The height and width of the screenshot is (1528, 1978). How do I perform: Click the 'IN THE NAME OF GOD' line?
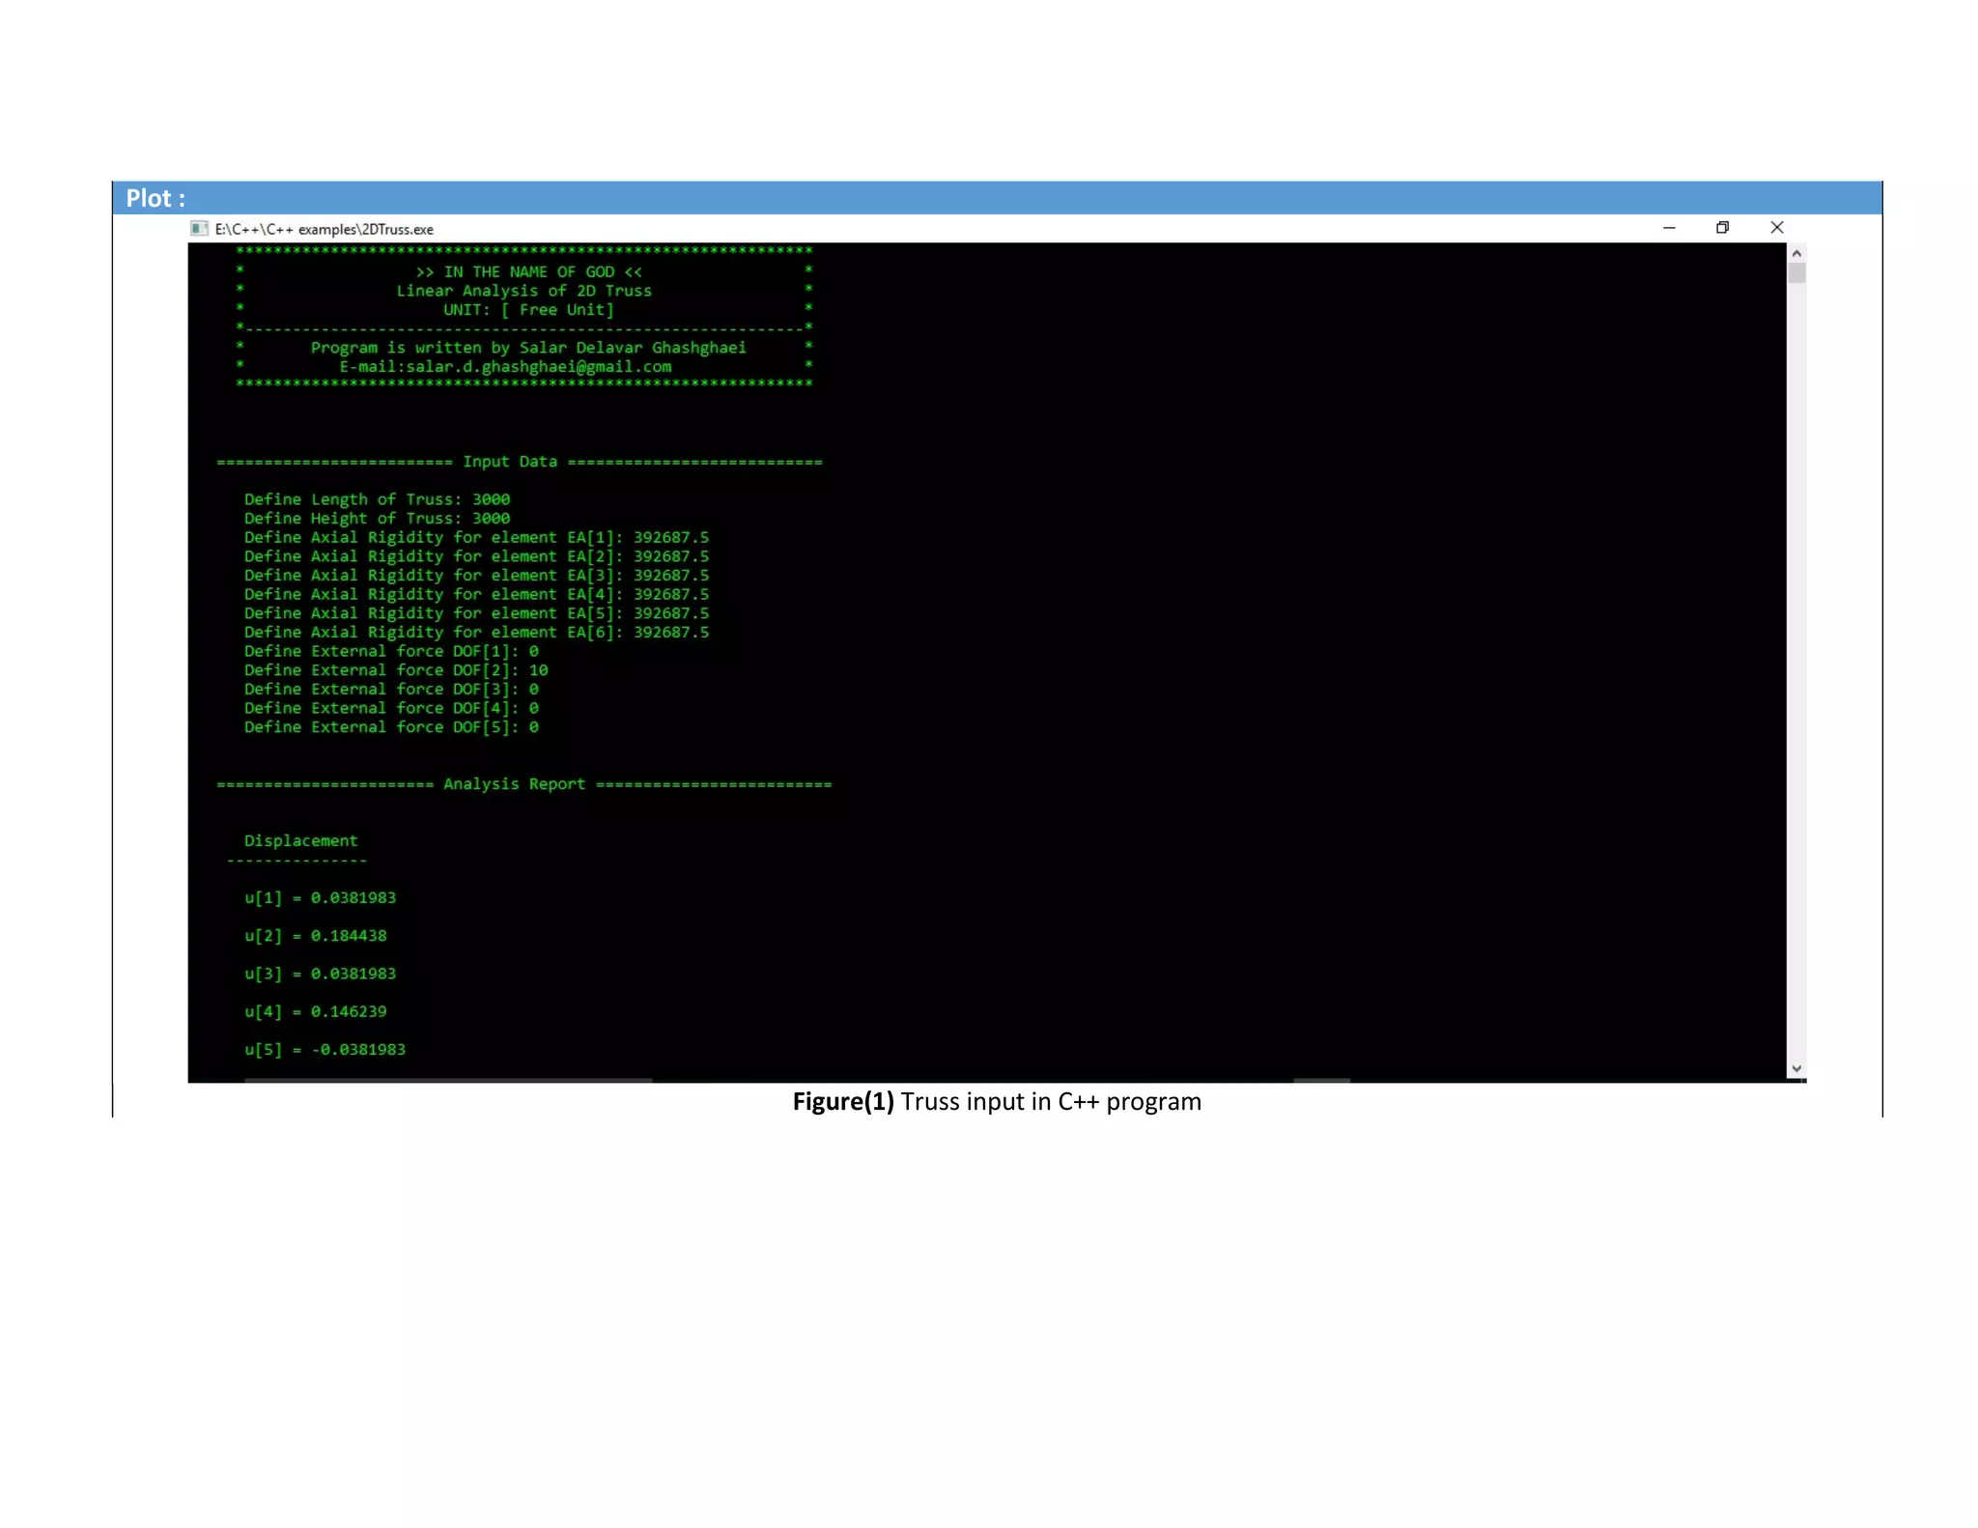[528, 272]
